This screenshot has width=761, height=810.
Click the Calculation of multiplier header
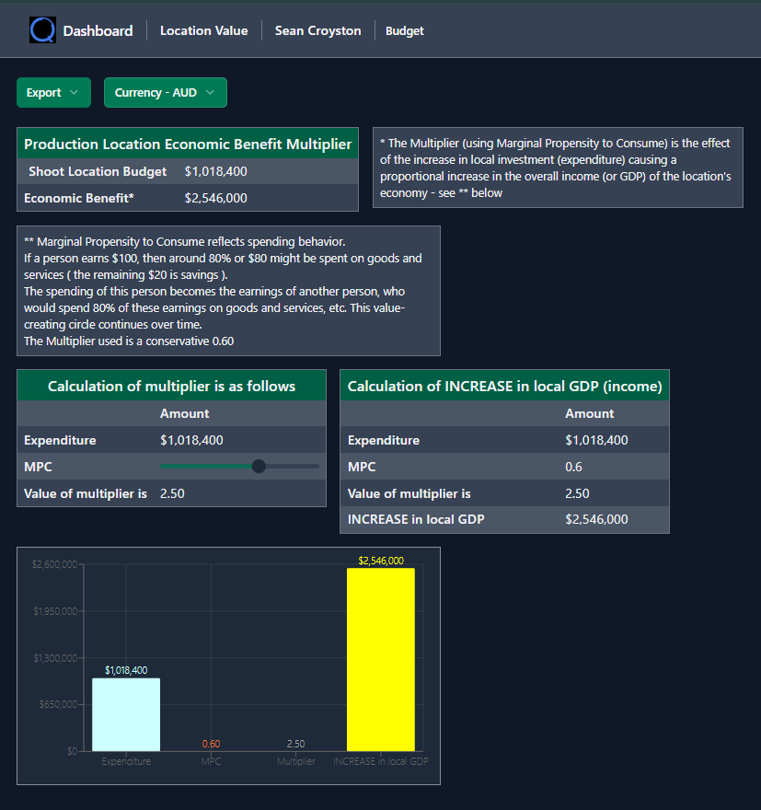[171, 386]
